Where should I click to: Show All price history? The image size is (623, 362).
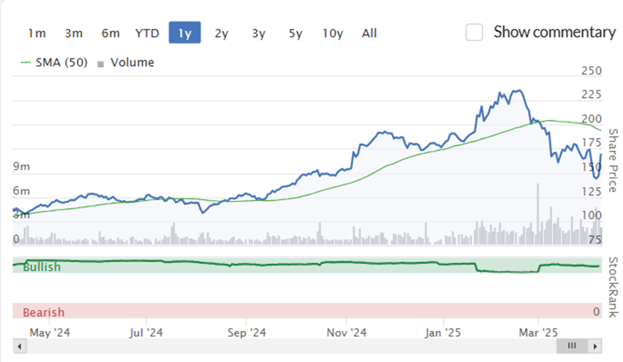point(369,33)
